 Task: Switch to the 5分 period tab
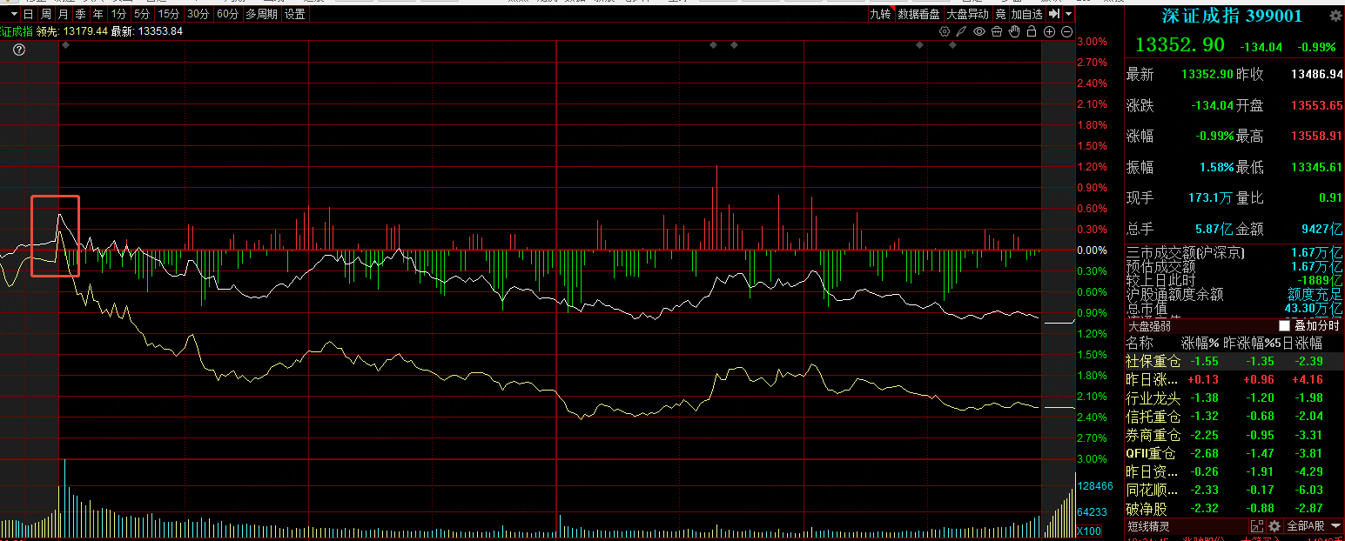(141, 14)
